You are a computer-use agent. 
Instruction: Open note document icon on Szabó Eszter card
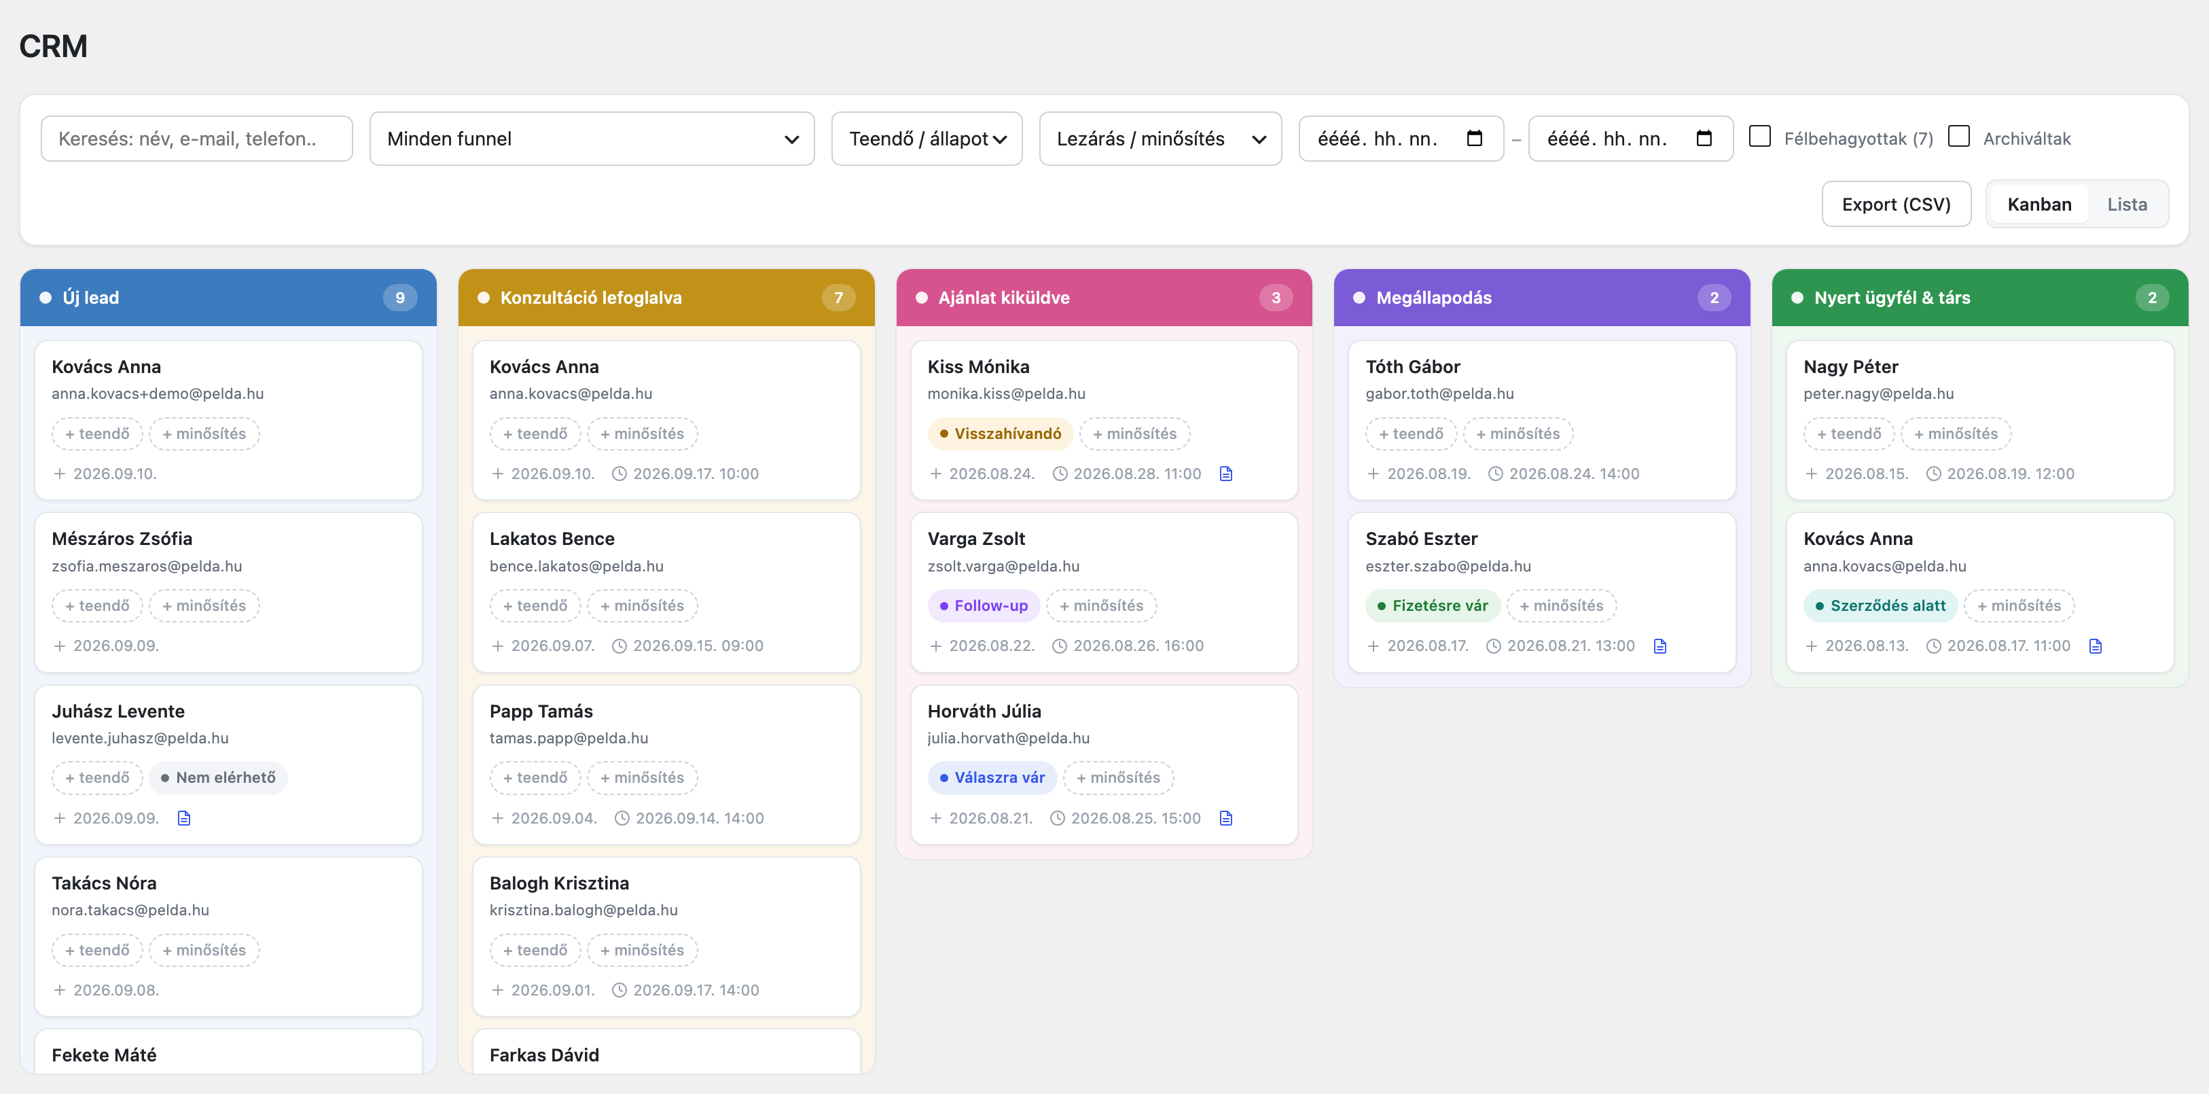pyautogui.click(x=1660, y=646)
